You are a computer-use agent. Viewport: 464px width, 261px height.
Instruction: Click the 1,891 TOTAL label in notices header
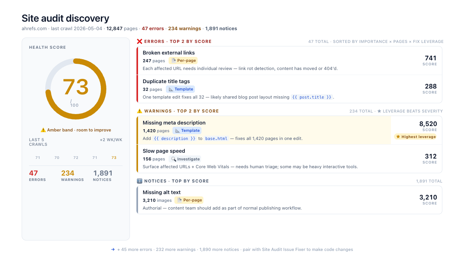click(x=429, y=181)
